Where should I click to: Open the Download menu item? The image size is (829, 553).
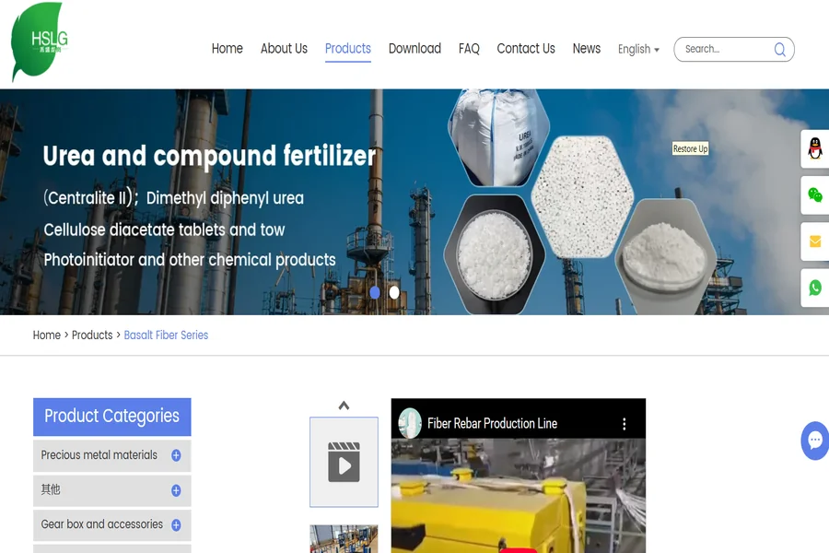(x=414, y=49)
